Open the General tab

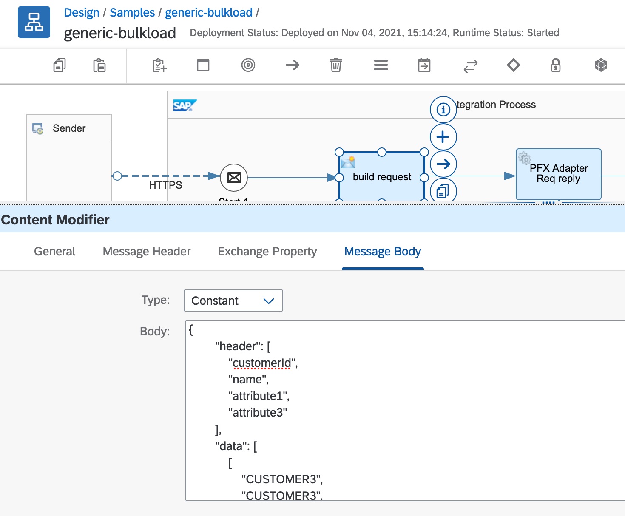[x=55, y=252]
